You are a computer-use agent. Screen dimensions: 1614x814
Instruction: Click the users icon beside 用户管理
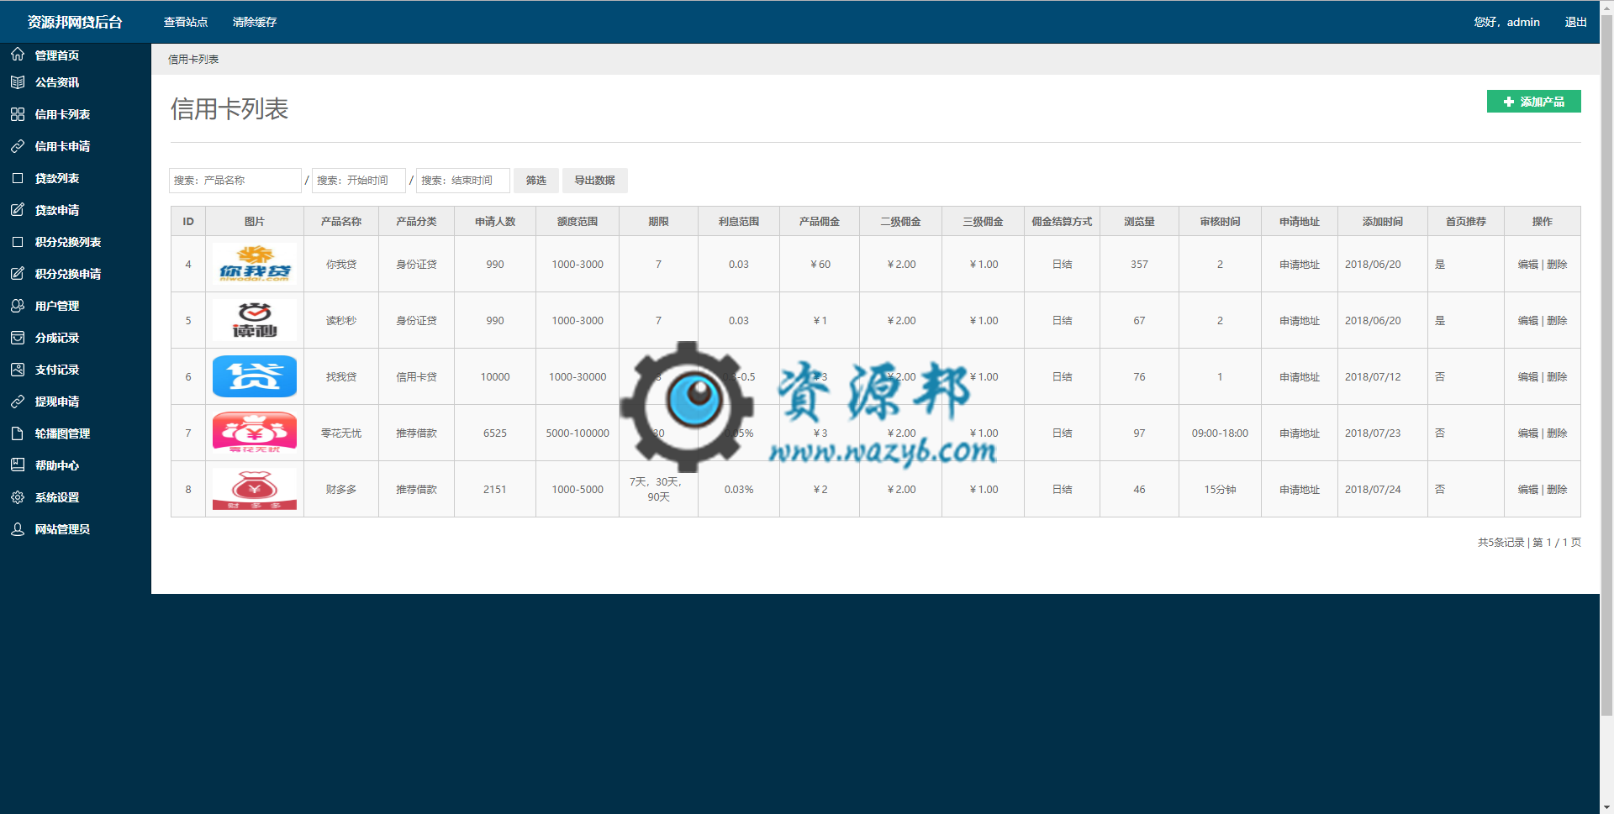point(18,306)
